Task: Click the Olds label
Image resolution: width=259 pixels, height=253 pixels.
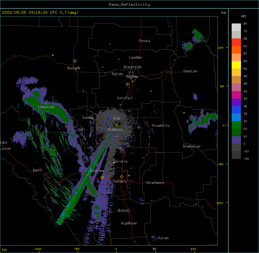Action: [117, 118]
